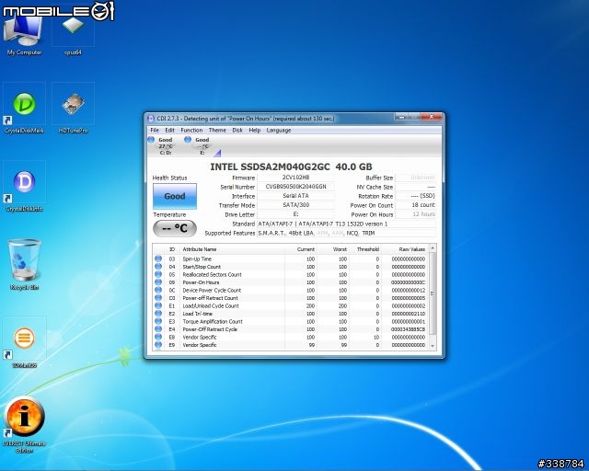The image size is (589, 471).
Task: Click the Transfer Mode field SATA/300
Action: click(x=296, y=205)
